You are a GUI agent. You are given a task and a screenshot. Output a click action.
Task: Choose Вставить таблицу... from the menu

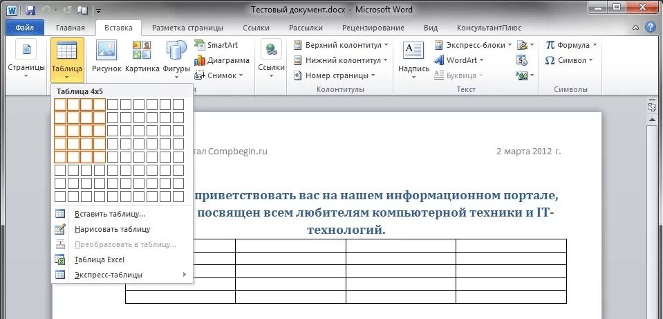pos(122,214)
